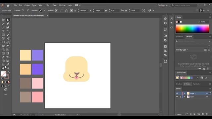
Task: Click the white swatch in Color panel
Action: coord(181,22)
